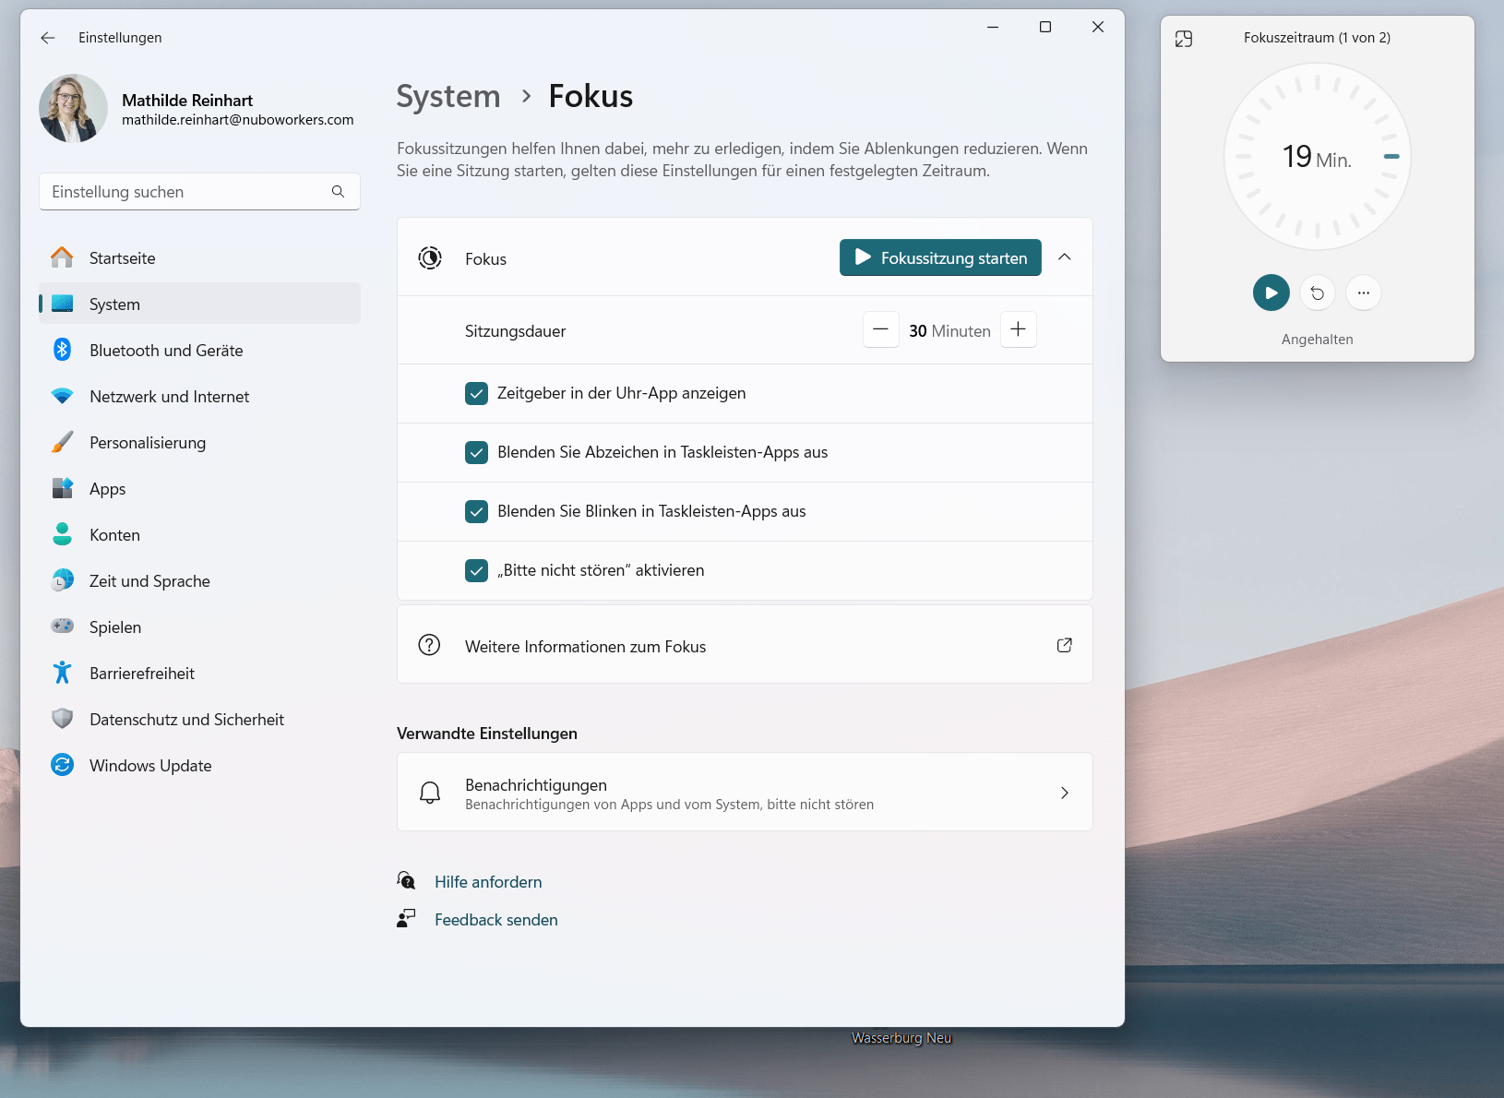Start a Fokussitzung
Viewport: 1504px width, 1098px height.
click(x=939, y=257)
